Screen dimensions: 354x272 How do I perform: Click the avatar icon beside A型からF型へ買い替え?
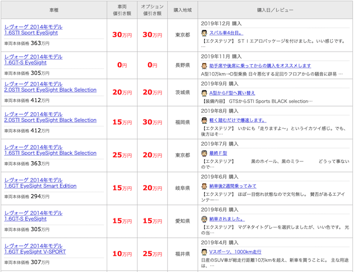coord(204,93)
